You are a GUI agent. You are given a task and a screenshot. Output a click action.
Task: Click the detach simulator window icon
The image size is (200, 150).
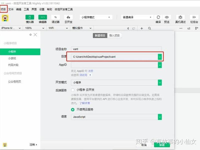click(x=133, y=28)
